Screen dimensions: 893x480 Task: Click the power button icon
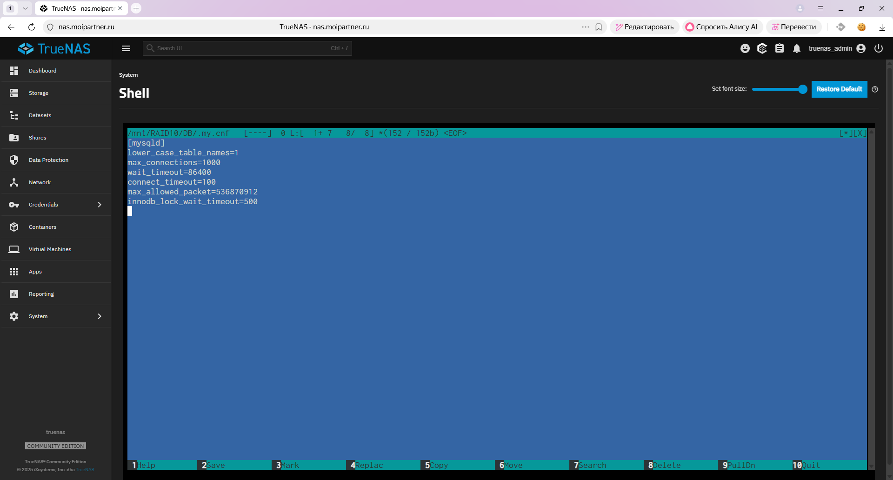click(x=878, y=48)
